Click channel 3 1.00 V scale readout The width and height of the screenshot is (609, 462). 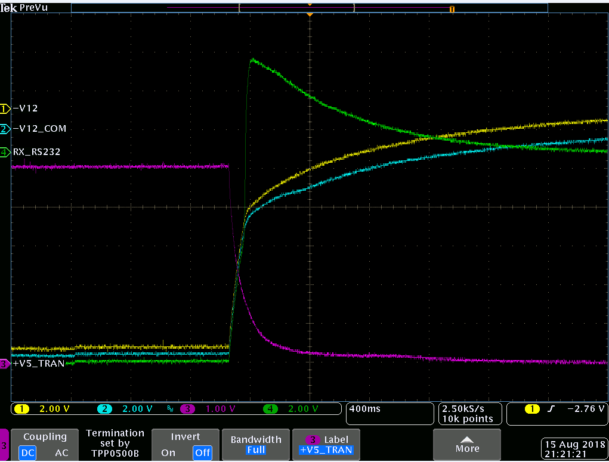(220, 409)
